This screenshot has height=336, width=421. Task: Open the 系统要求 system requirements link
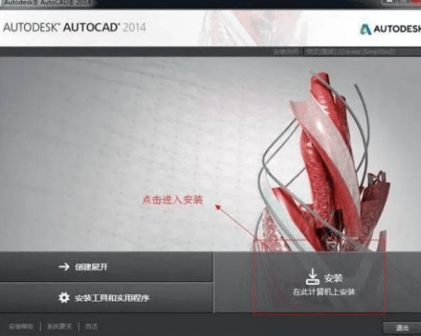[x=59, y=327]
